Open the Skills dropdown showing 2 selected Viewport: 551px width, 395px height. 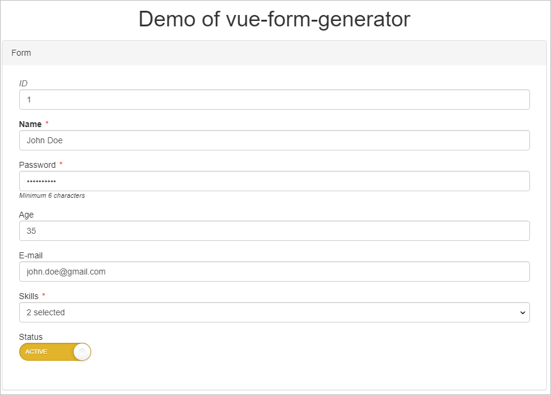(274, 312)
